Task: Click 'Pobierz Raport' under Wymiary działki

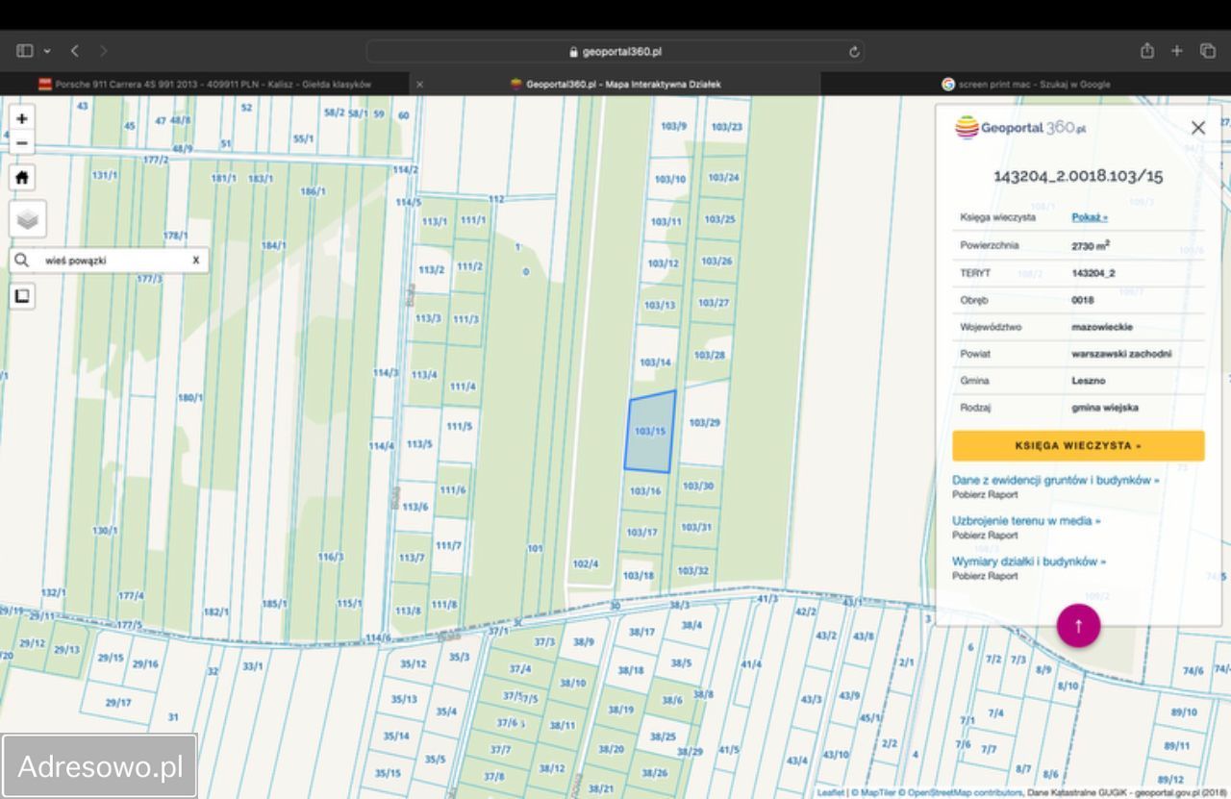Action: tap(985, 575)
